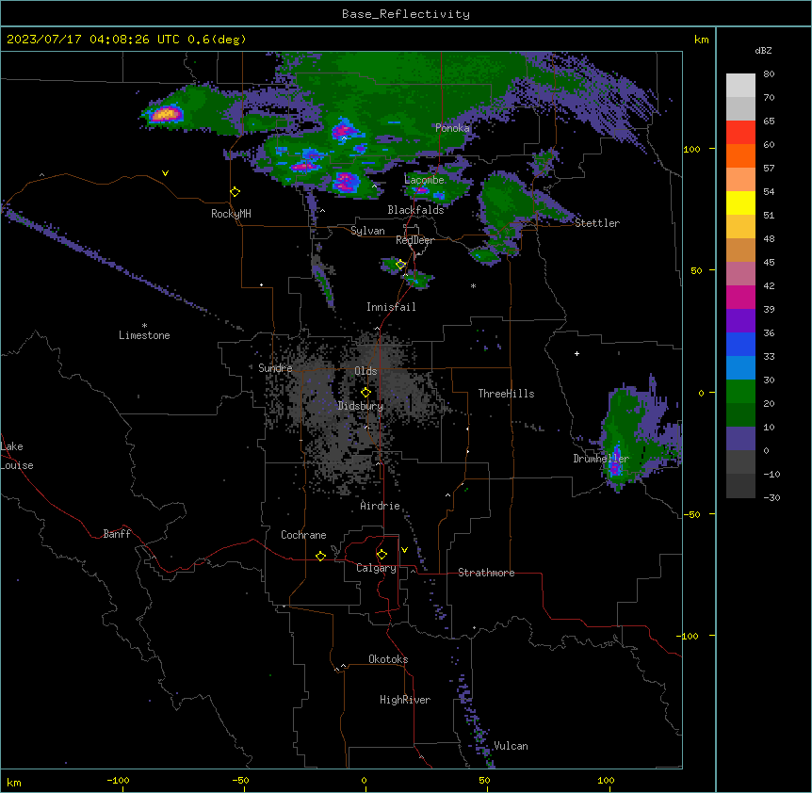Click the 50 tick on the bottom axis
This screenshot has height=793, width=812.
pyautogui.click(x=484, y=780)
